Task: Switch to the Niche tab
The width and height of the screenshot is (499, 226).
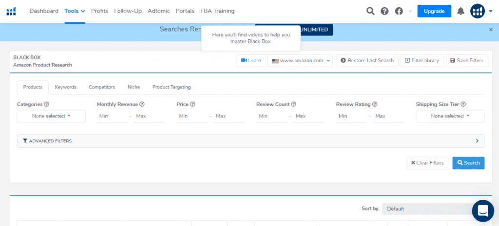Action: point(134,87)
